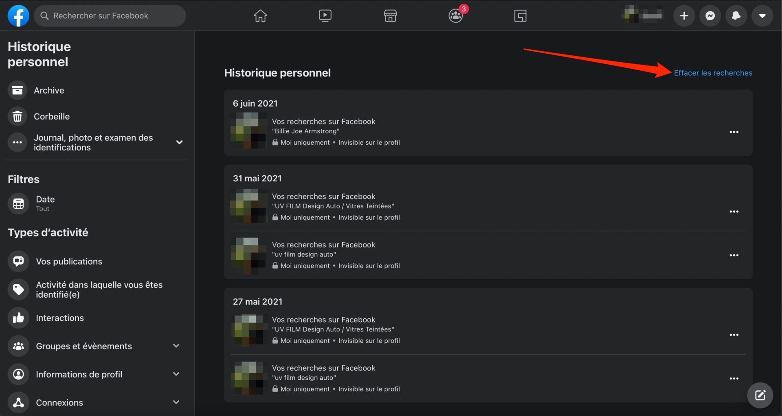
Task: Open the Date filter set to Tout
Action: tap(97, 203)
